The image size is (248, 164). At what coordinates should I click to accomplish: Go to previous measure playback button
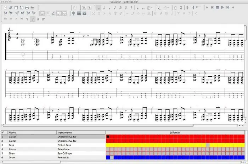pos(212,7)
